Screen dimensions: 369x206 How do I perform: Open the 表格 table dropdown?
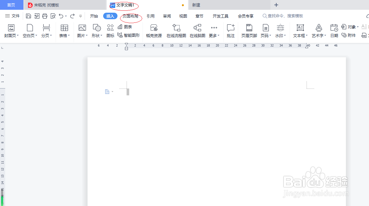click(64, 31)
